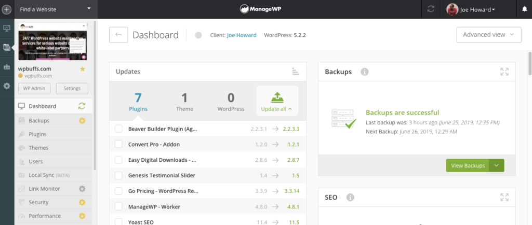Open the Advanced view dropdown
This screenshot has width=532, height=225.
(x=488, y=35)
